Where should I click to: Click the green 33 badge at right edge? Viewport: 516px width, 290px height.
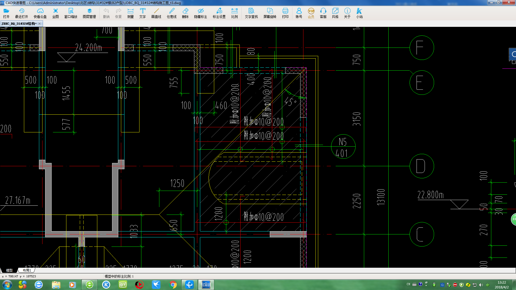[x=514, y=219]
